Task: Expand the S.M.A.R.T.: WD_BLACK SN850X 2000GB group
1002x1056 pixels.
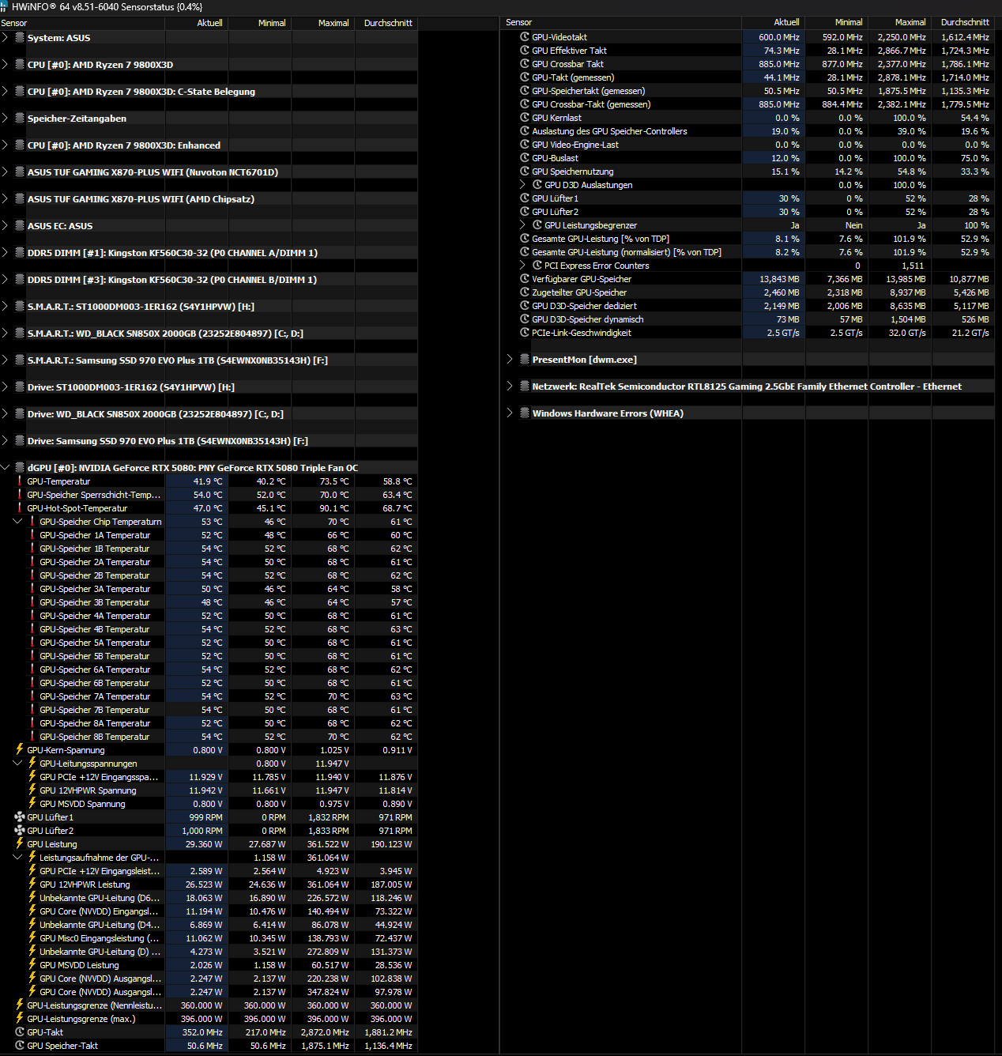Action: [x=6, y=334]
